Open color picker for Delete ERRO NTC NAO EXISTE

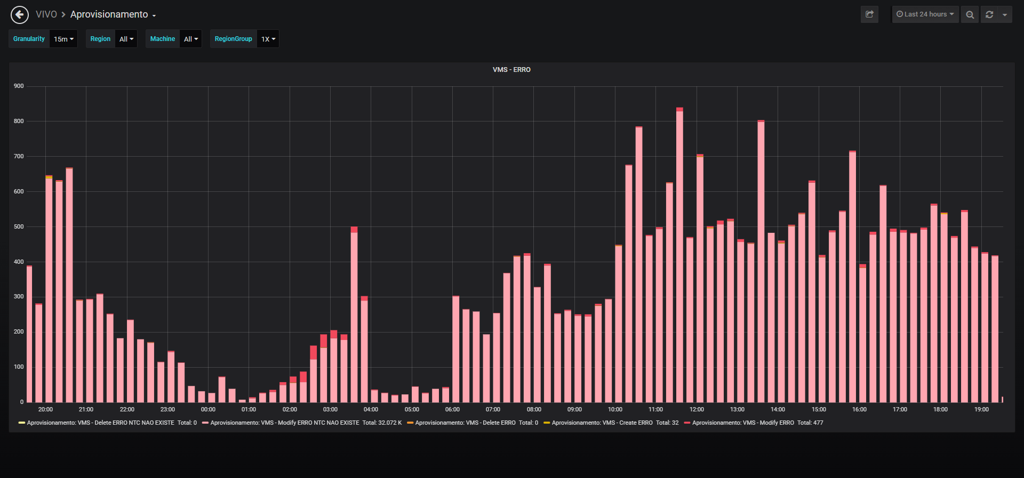point(22,423)
